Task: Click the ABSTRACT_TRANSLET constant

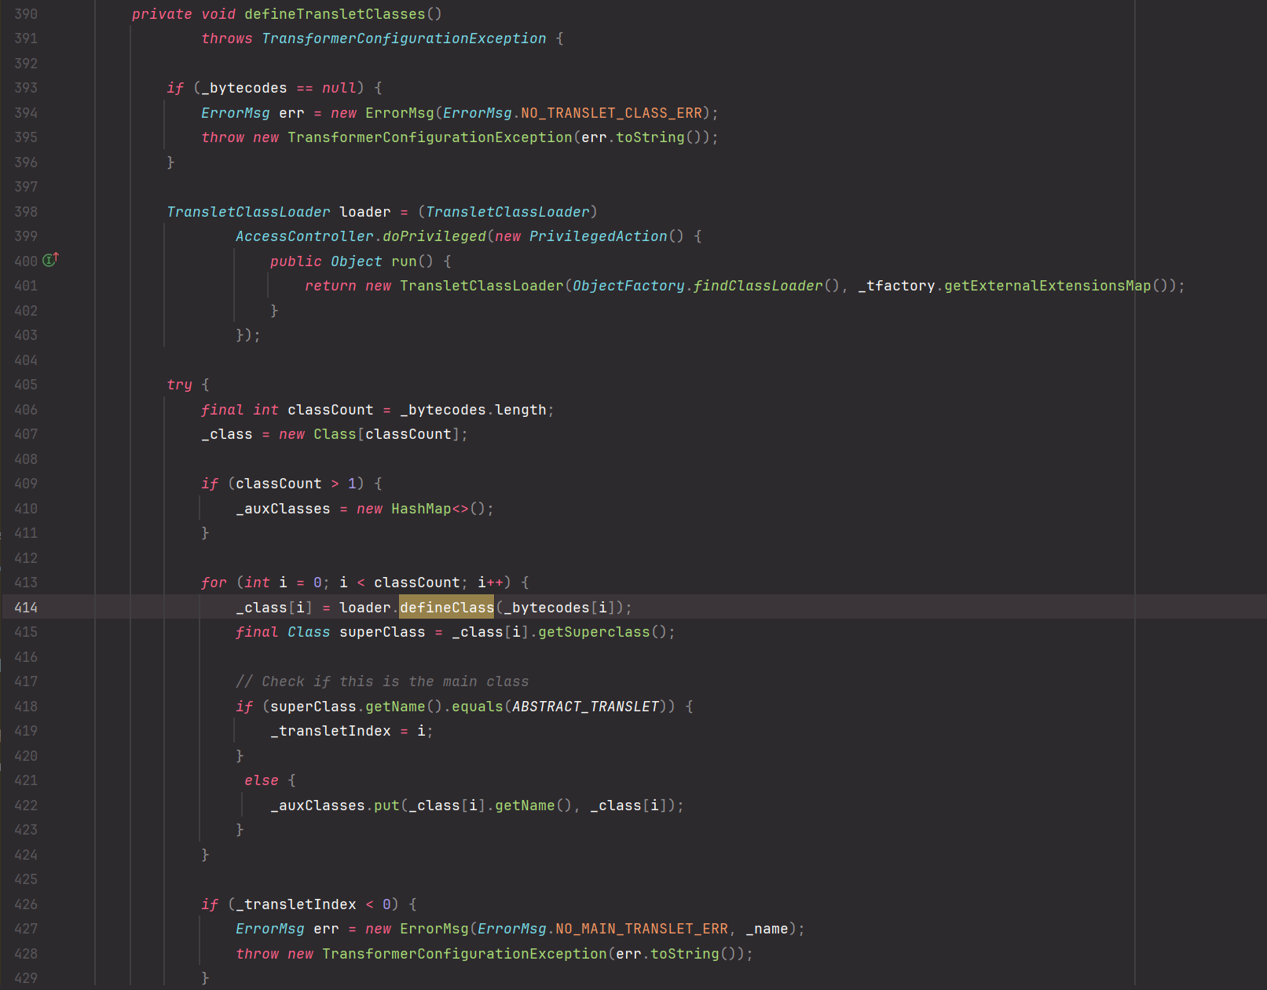Action: tap(585, 707)
